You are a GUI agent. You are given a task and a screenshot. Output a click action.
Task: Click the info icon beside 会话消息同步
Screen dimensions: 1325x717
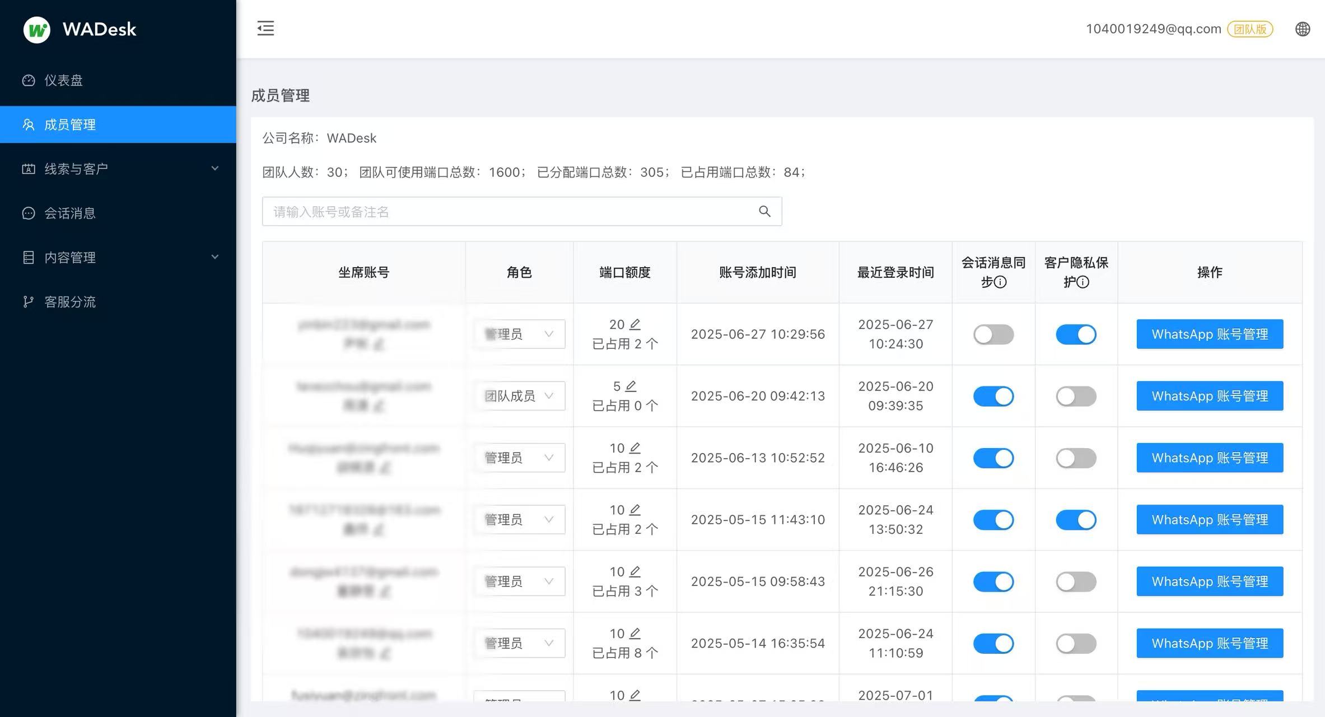point(1000,282)
